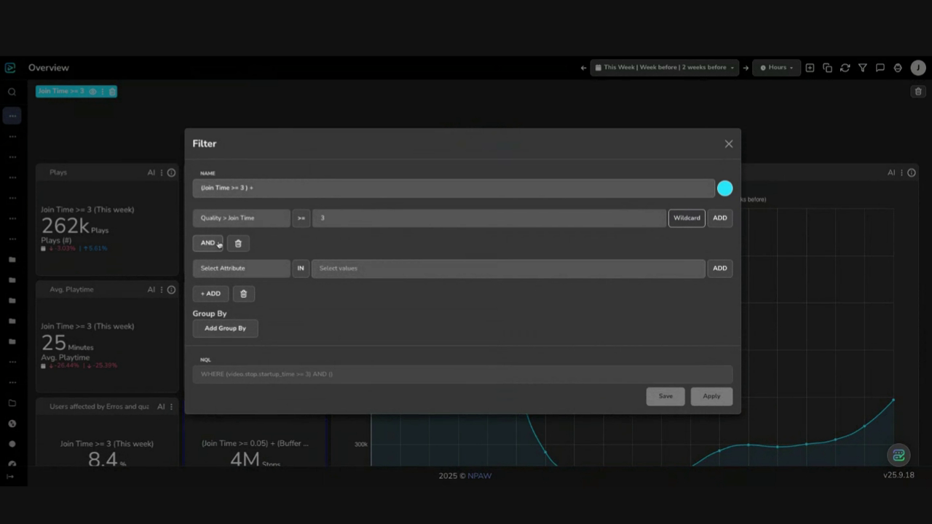Screen dimensions: 932x524
Task: Open the outlined folder icon in sidebar
Action: 12,403
